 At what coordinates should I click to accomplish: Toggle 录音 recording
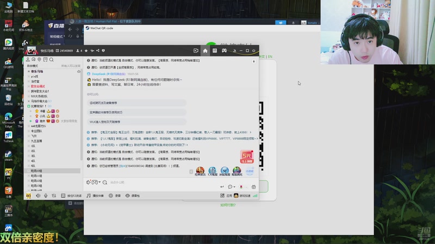click(x=115, y=196)
